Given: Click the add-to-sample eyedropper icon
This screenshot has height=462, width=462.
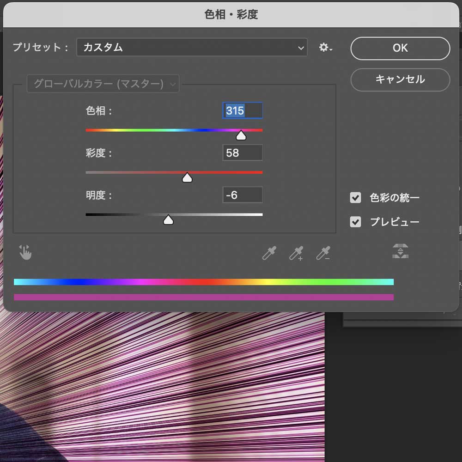Looking at the screenshot, I should click(296, 253).
